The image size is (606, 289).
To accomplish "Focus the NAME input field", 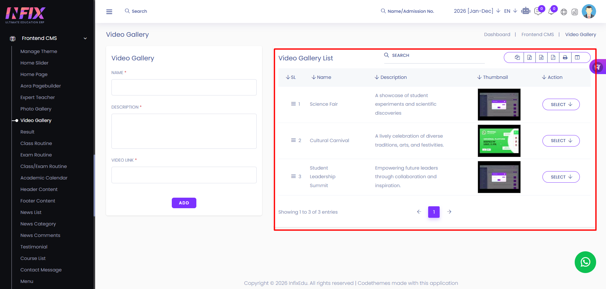I will [x=184, y=87].
